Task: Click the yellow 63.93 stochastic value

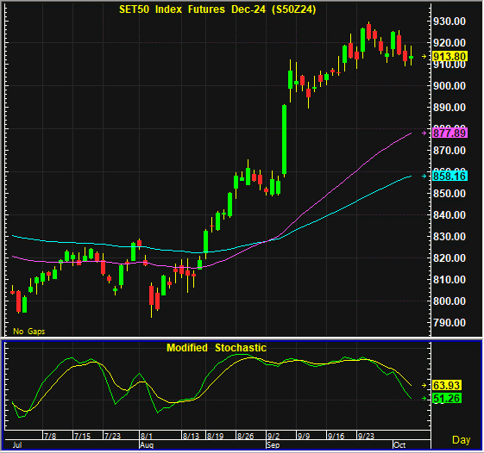Action: tap(446, 386)
